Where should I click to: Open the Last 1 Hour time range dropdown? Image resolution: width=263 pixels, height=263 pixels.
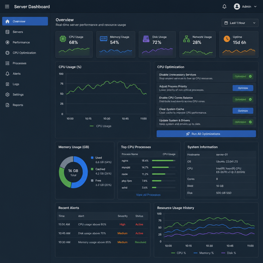click(240, 23)
